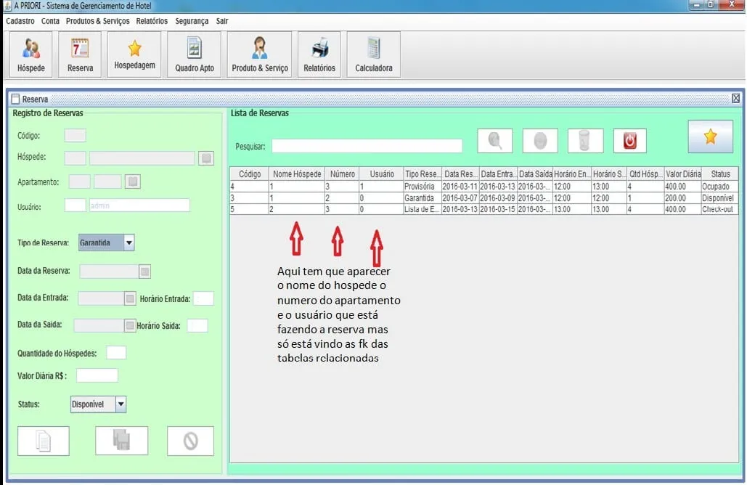This screenshot has width=747, height=485.
Task: Open Hospedagem star toolbar button
Action: coord(134,54)
